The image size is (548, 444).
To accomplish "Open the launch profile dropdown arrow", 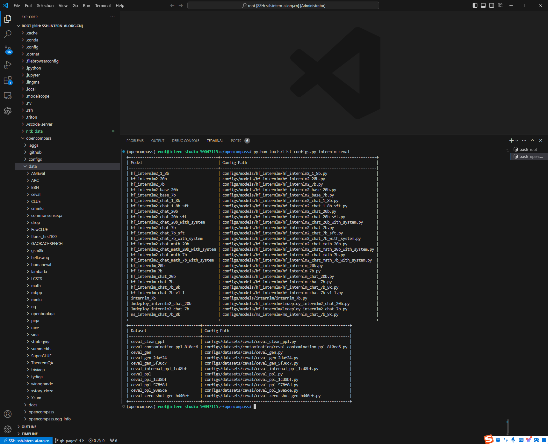I will pos(517,140).
